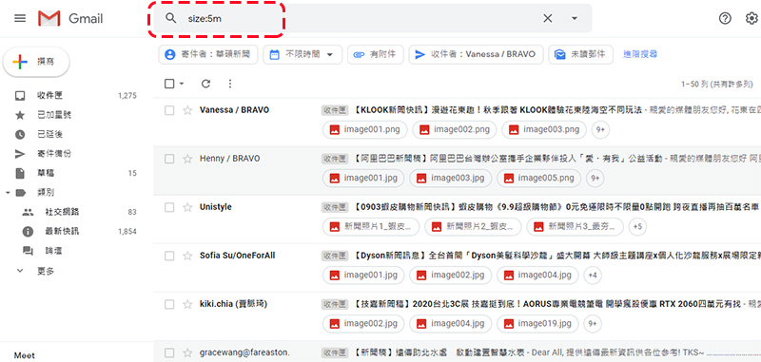The image size is (761, 362).
Task: Select the Vanessa / BRAVO email checkbox
Action: pyautogui.click(x=169, y=110)
